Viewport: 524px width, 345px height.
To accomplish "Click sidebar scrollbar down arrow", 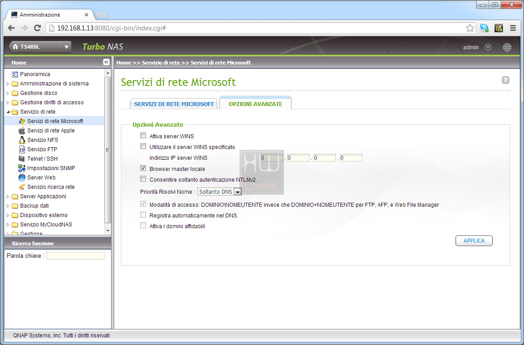I will [x=107, y=230].
